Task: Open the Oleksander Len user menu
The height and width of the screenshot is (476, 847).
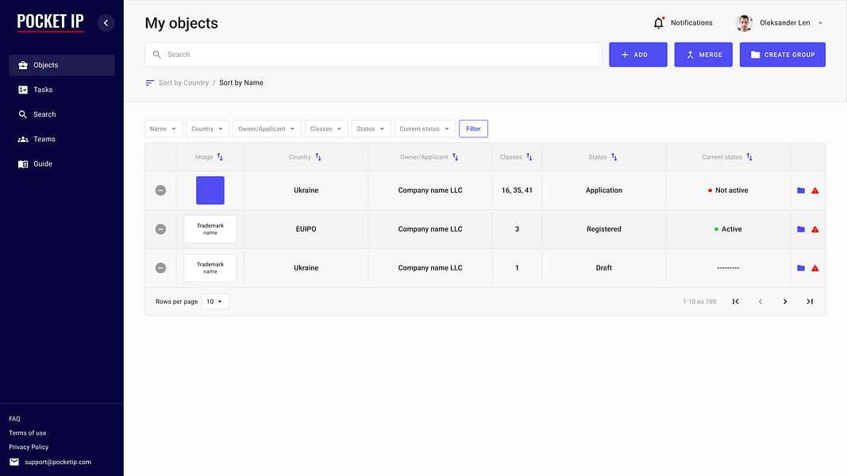Action: coord(779,23)
